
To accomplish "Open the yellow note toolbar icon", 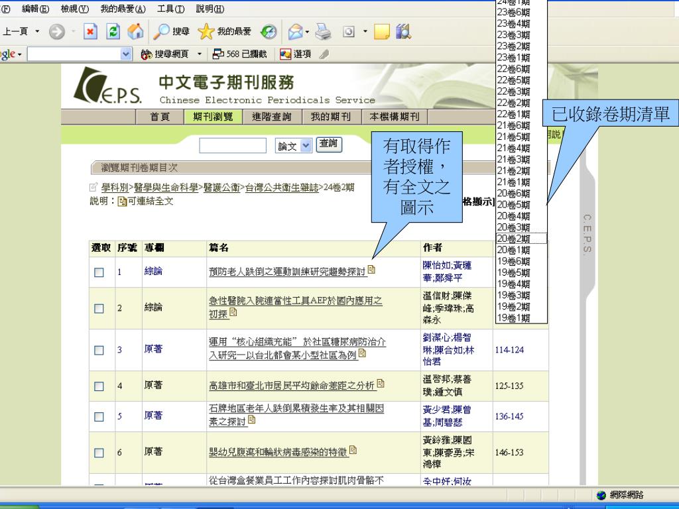I will point(381,32).
